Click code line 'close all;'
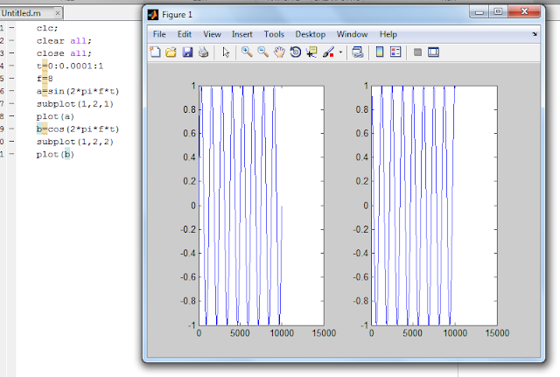Viewport: 560px width, 377px height. point(64,53)
